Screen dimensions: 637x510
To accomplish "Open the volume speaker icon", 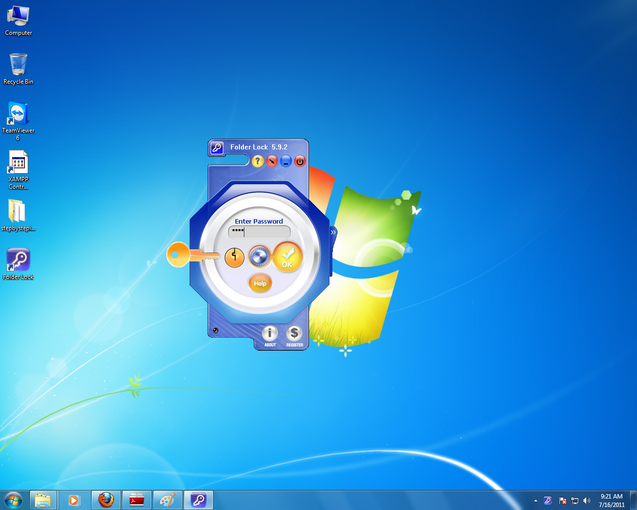I will pos(587,501).
